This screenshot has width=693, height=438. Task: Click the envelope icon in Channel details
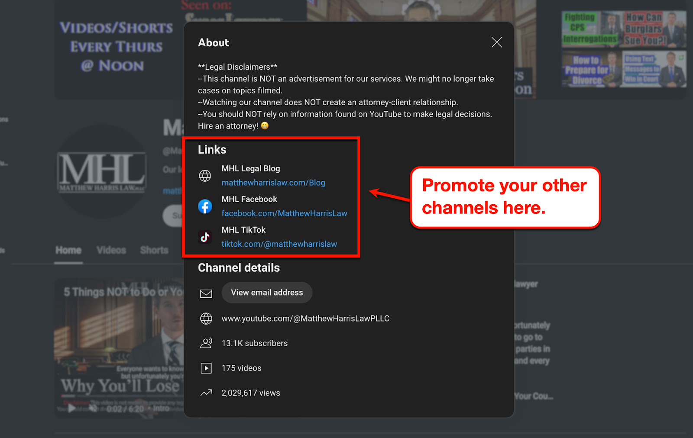coord(206,294)
